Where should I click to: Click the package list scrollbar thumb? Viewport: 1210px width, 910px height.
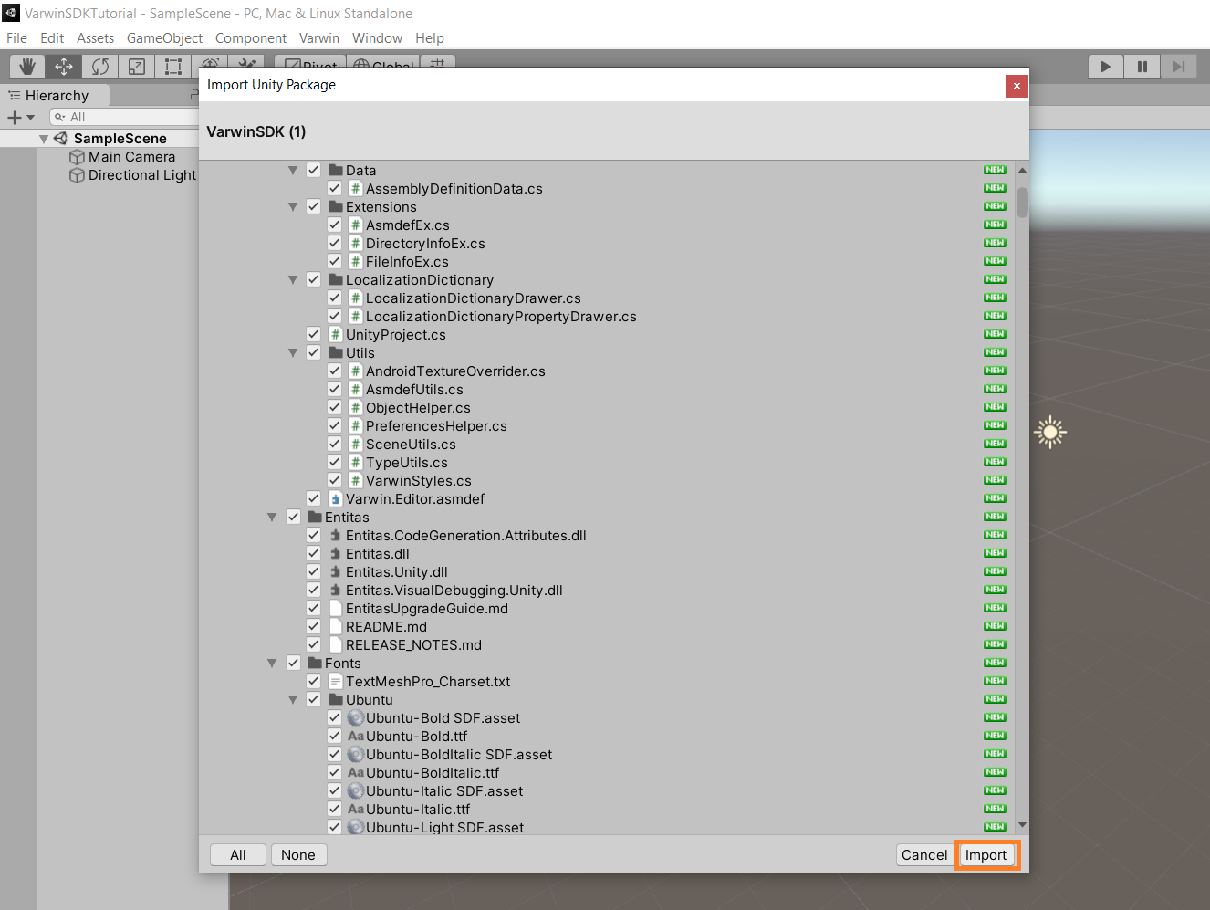click(1022, 202)
